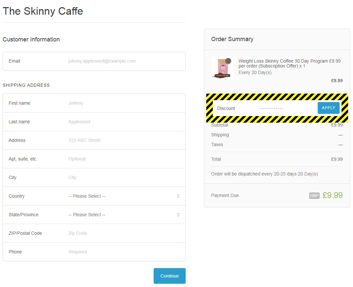This screenshot has width=353, height=287.
Task: Open the Country dropdown
Action: click(x=121, y=196)
